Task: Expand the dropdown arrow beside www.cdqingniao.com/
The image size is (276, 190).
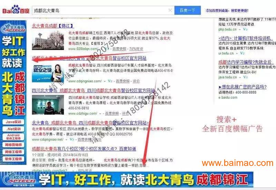Action: tap(105, 81)
